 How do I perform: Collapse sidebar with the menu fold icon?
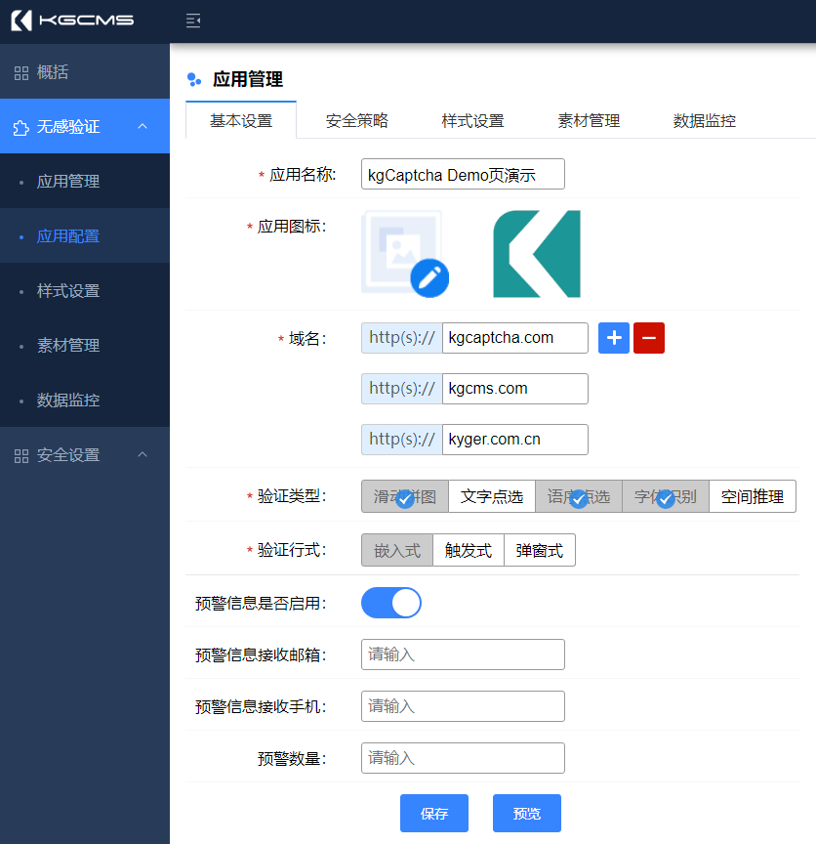tap(193, 21)
